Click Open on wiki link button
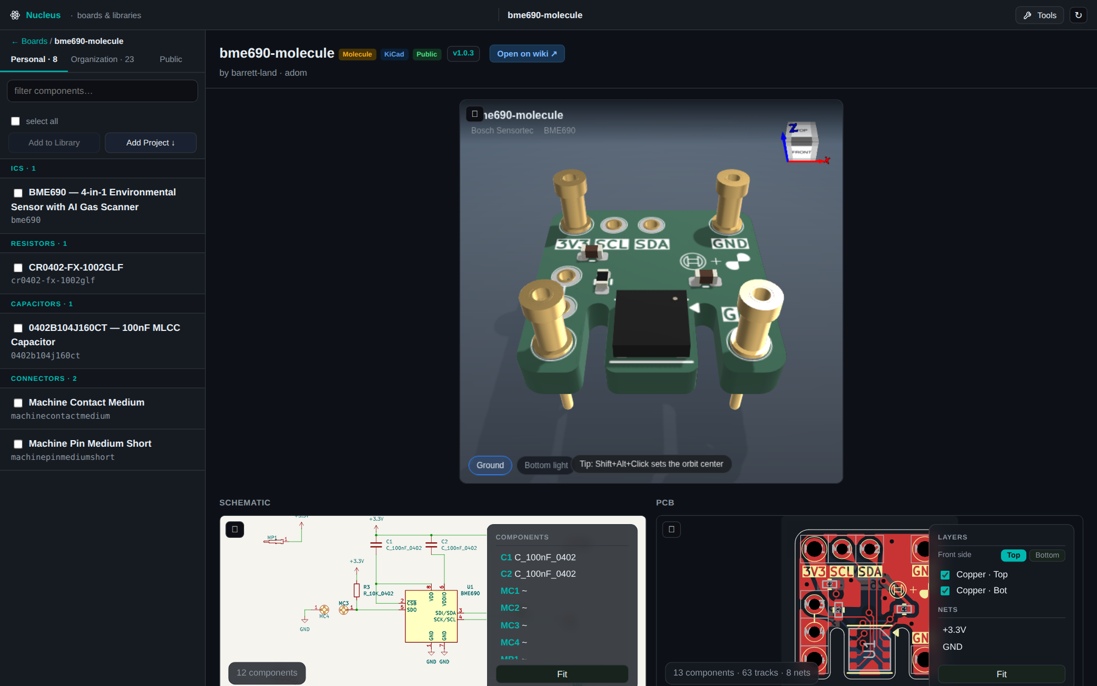Screen dimensions: 1097x686 click(x=527, y=54)
